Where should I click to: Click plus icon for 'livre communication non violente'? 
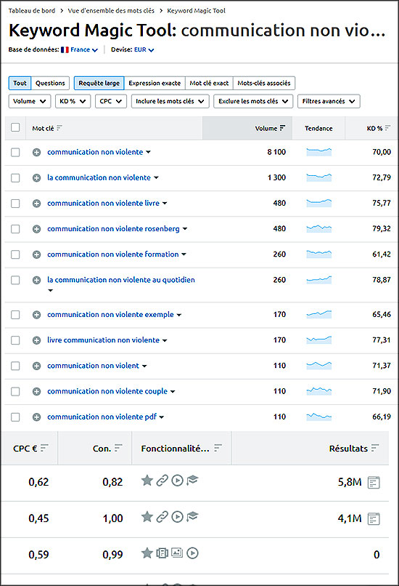pyautogui.click(x=36, y=340)
